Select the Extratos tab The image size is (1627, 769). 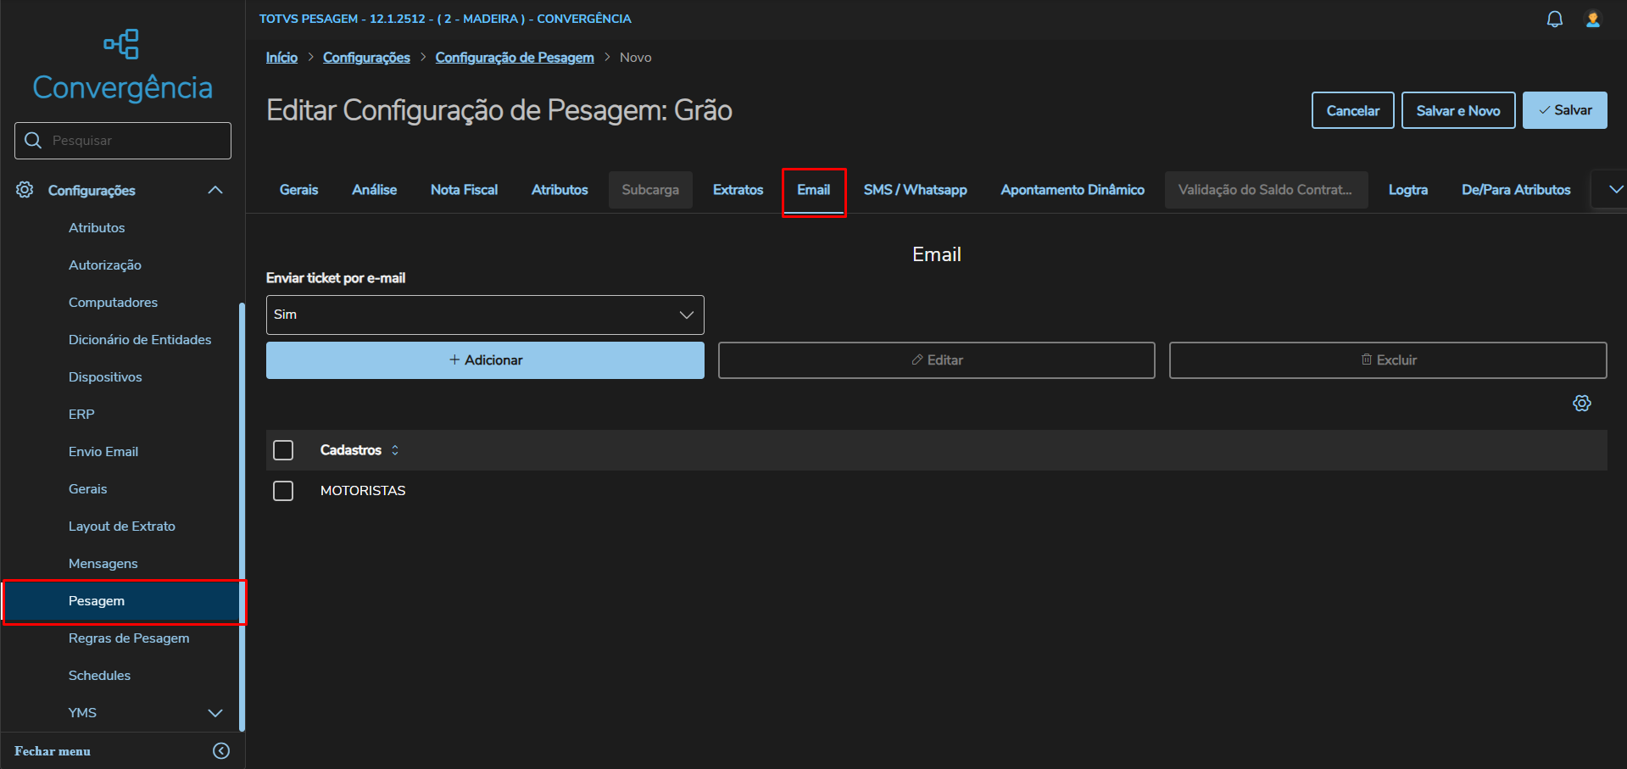(738, 190)
